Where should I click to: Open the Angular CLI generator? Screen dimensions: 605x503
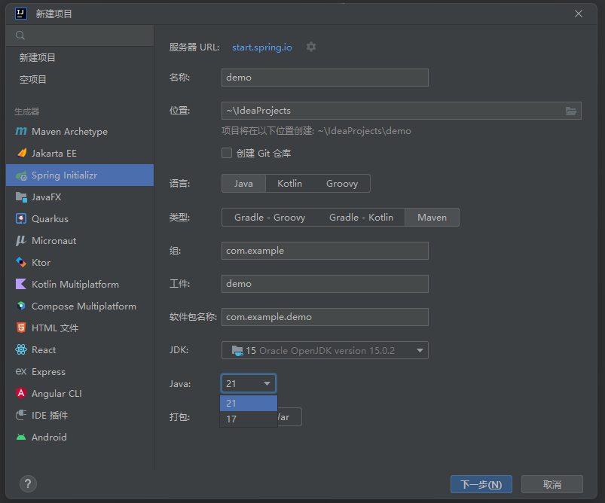(80, 393)
